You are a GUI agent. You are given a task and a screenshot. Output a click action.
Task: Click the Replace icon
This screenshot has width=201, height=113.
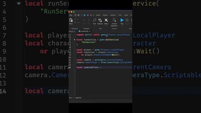pos(100,20)
